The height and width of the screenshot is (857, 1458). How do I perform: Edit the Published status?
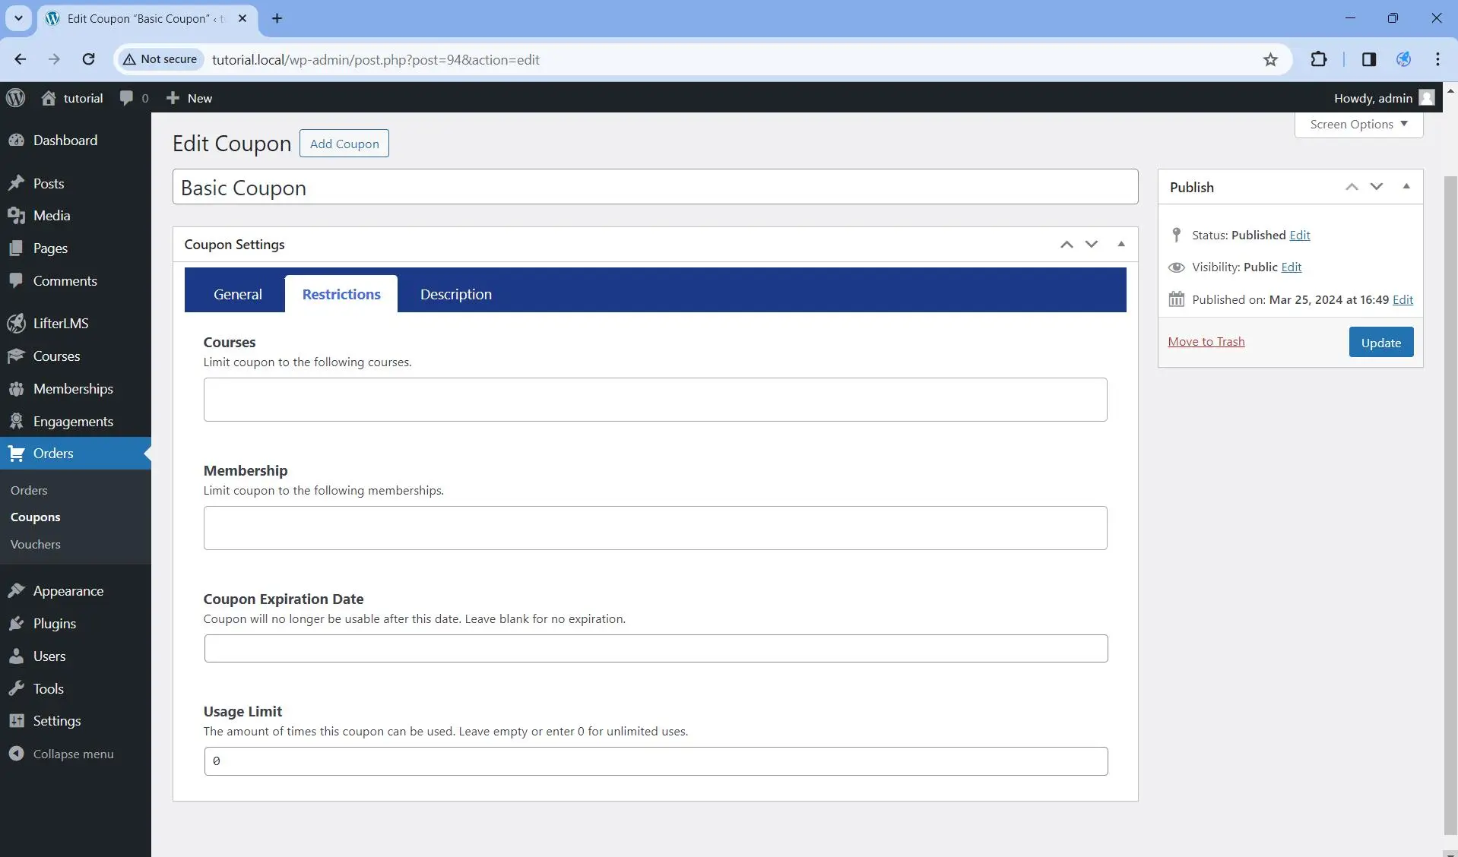tap(1300, 236)
